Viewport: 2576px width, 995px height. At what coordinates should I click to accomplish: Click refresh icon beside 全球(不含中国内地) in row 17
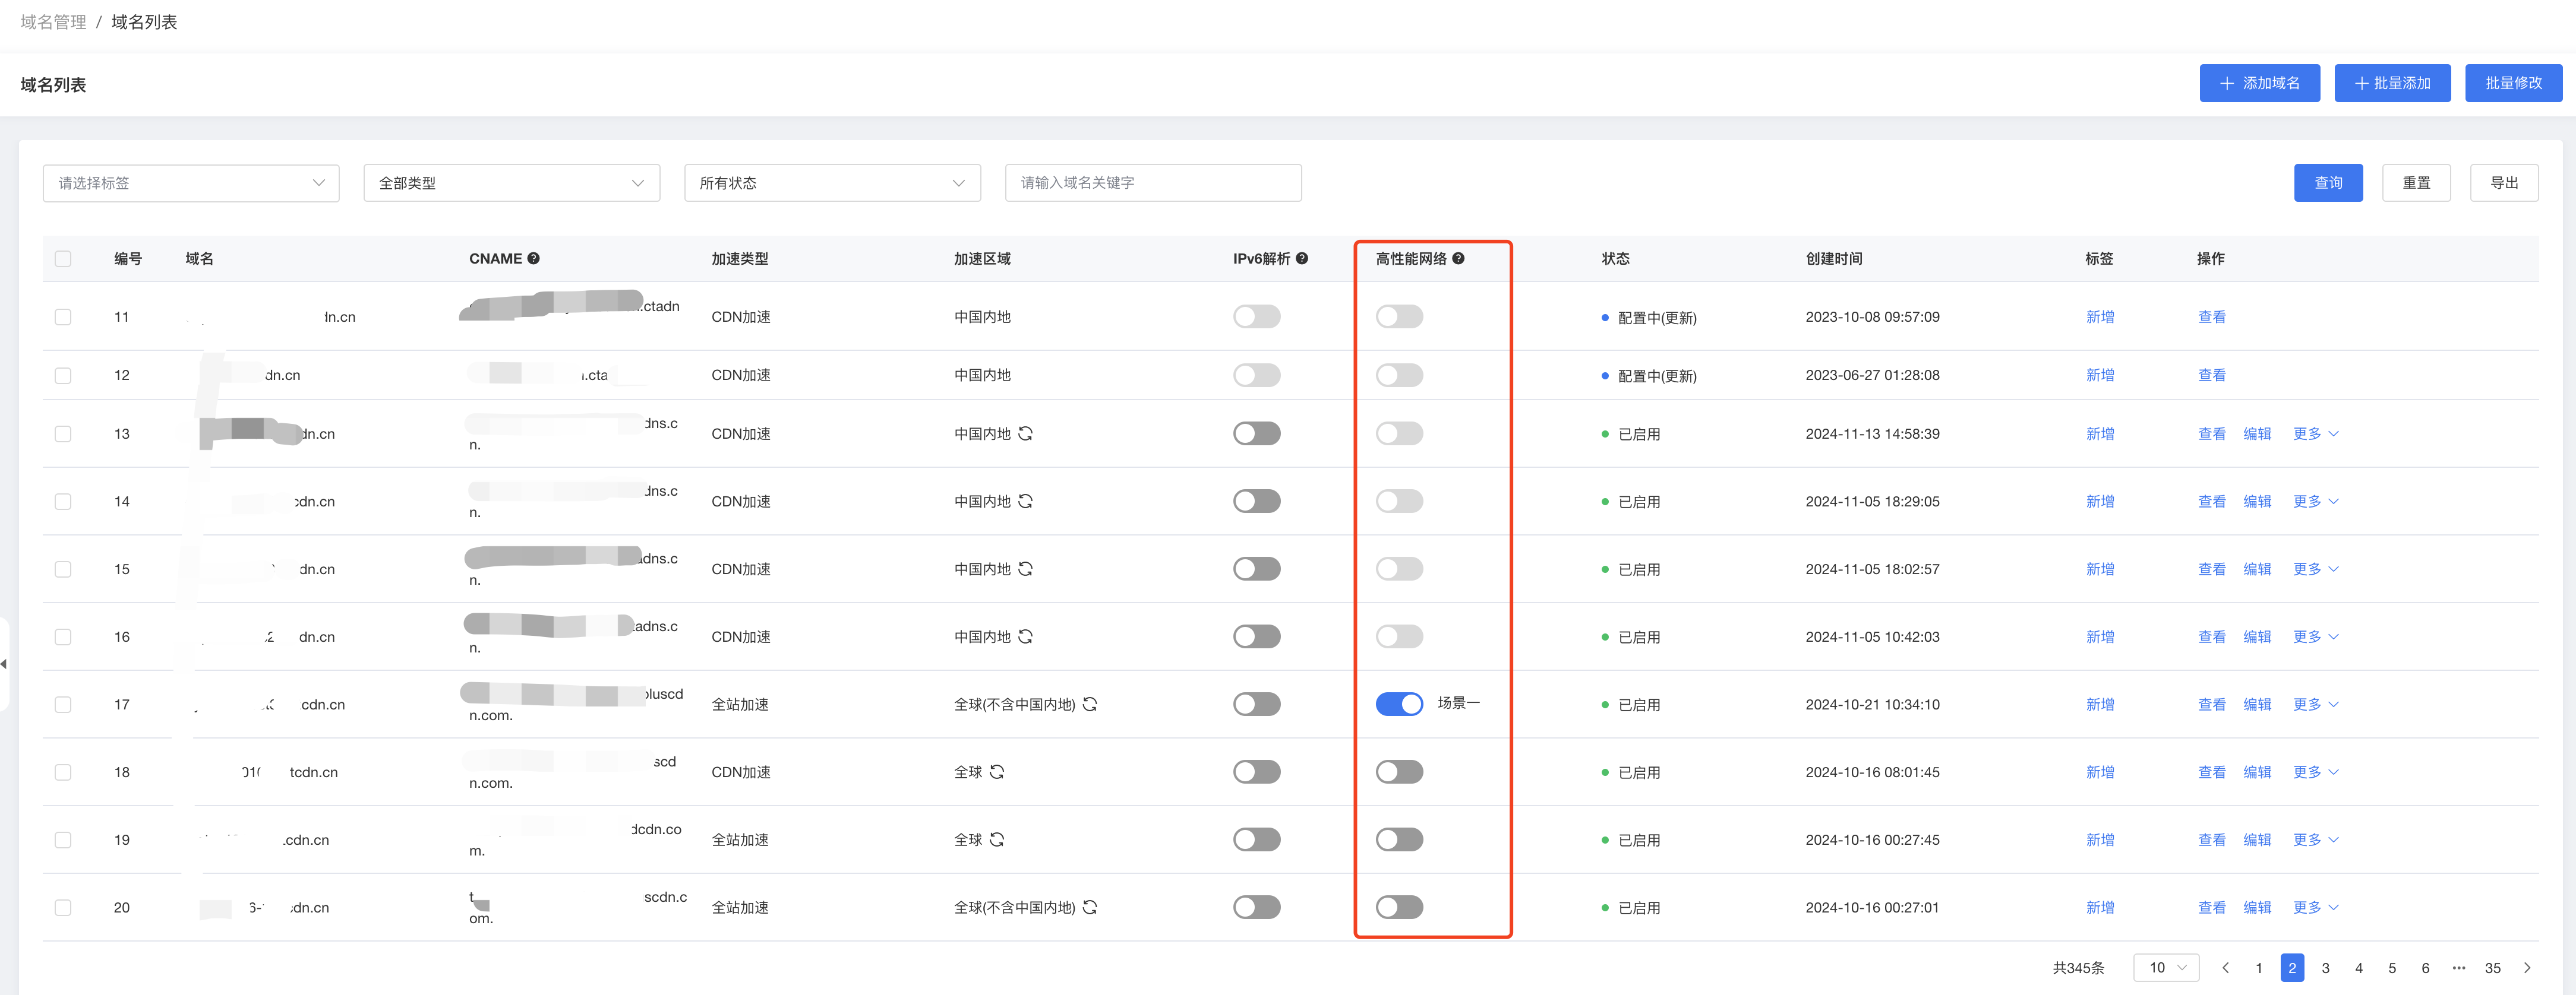point(1090,704)
